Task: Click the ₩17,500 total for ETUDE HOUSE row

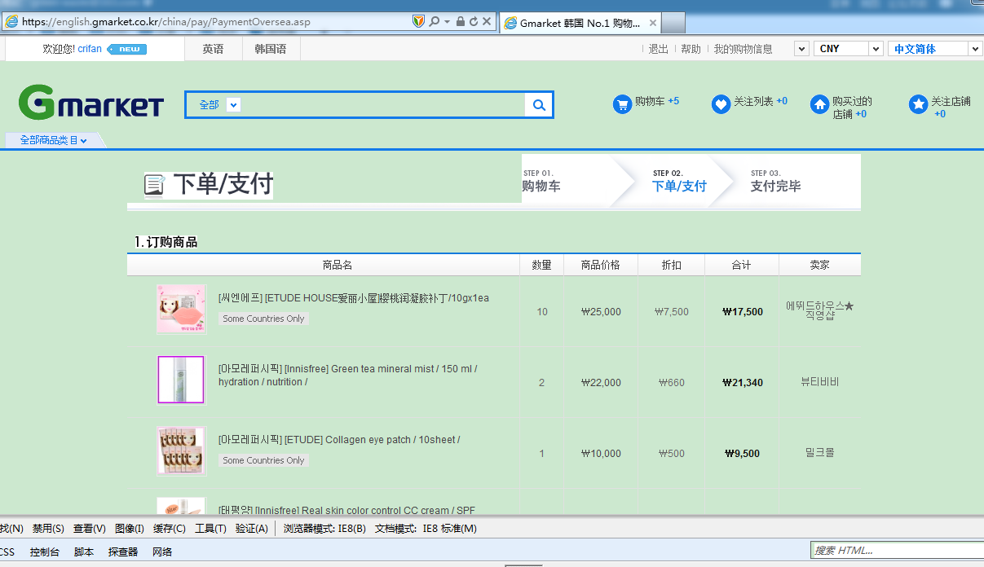Action: 743,312
